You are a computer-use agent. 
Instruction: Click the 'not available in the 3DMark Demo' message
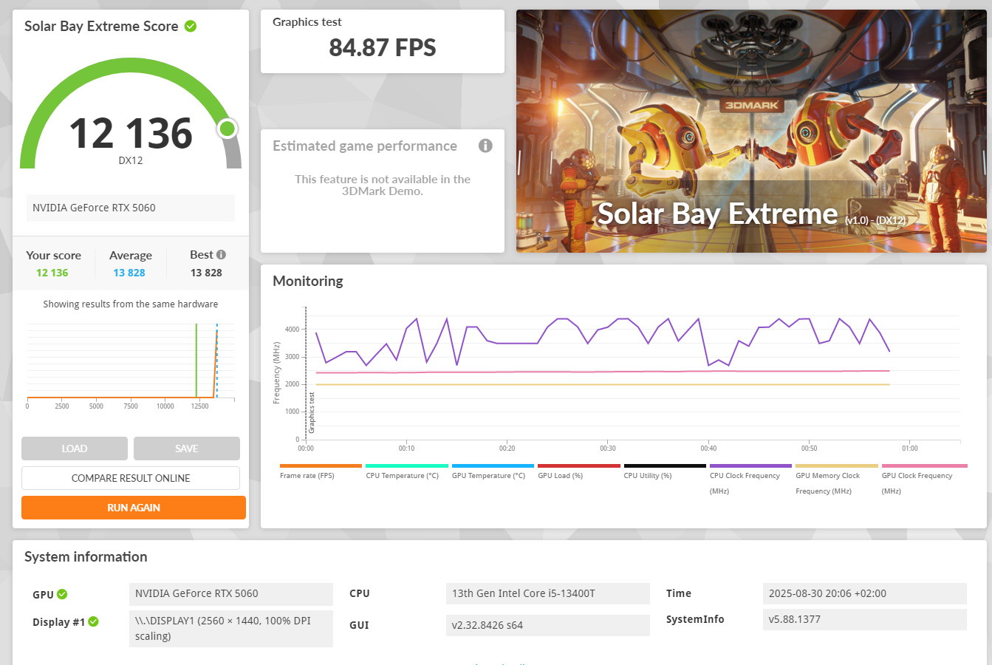click(383, 185)
